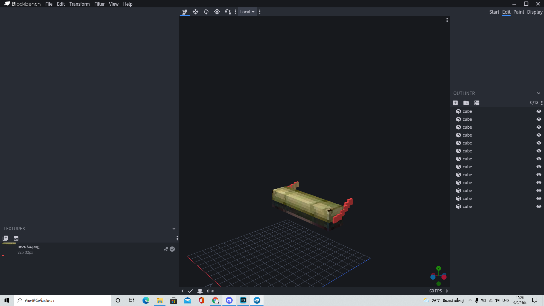Switch to the Start tab
This screenshot has width=544, height=306.
click(494, 12)
